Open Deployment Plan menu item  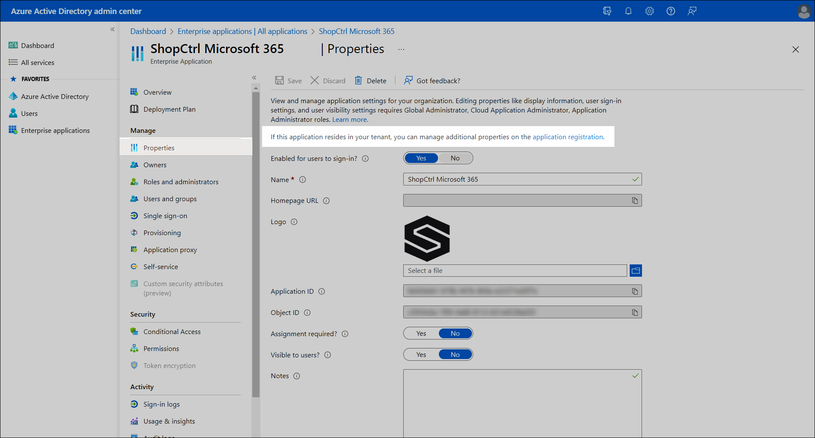[169, 109]
